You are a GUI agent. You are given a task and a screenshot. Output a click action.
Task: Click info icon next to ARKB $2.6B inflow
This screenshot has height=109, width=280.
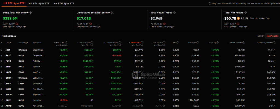coord(120,106)
